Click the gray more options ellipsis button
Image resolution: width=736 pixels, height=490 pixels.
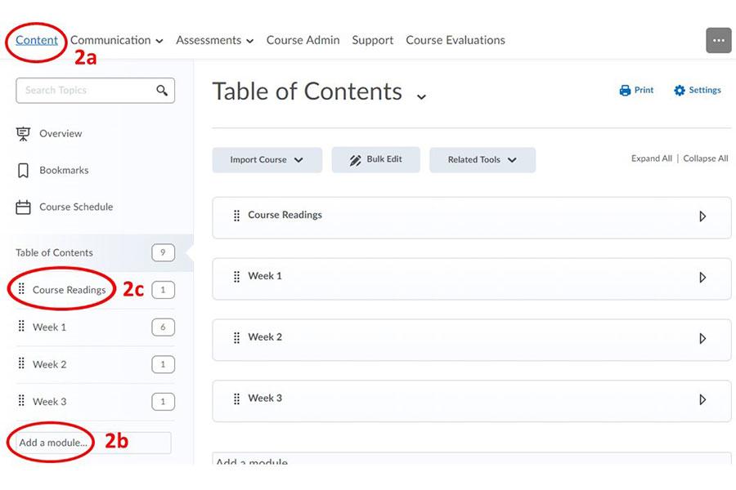click(718, 40)
